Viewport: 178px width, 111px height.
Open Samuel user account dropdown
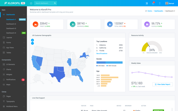point(170,3)
